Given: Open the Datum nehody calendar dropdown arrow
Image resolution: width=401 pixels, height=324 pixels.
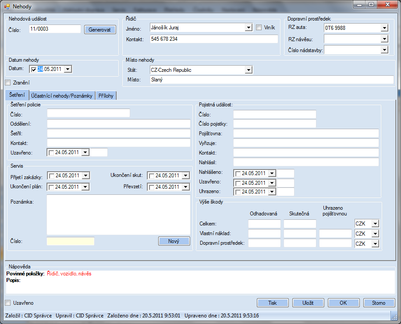Looking at the screenshot, I should (x=68, y=69).
